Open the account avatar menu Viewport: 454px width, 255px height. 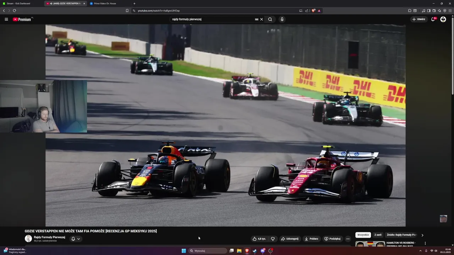(443, 19)
